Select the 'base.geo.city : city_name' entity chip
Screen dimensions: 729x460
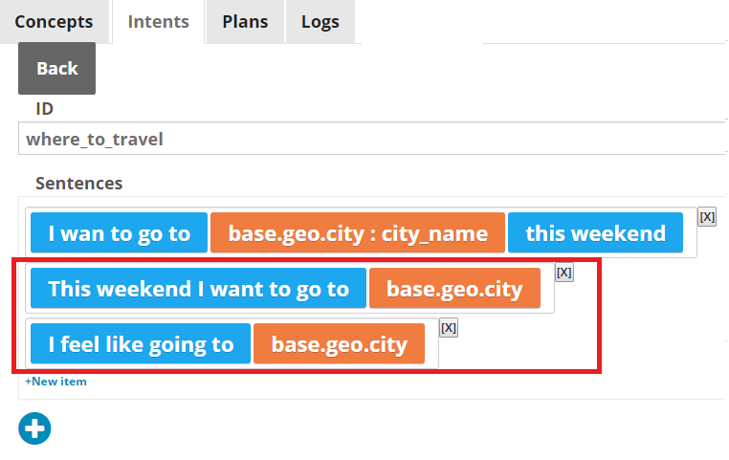(358, 232)
